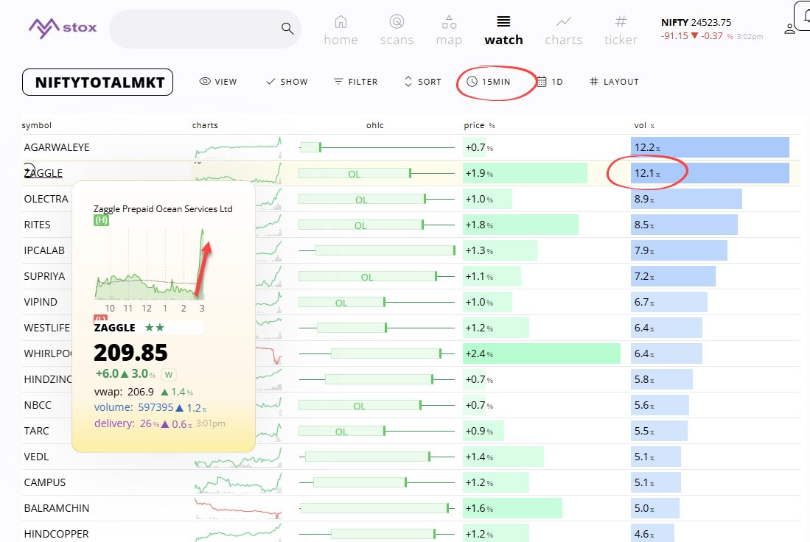
Task: Click the stox logo
Action: pos(63,28)
